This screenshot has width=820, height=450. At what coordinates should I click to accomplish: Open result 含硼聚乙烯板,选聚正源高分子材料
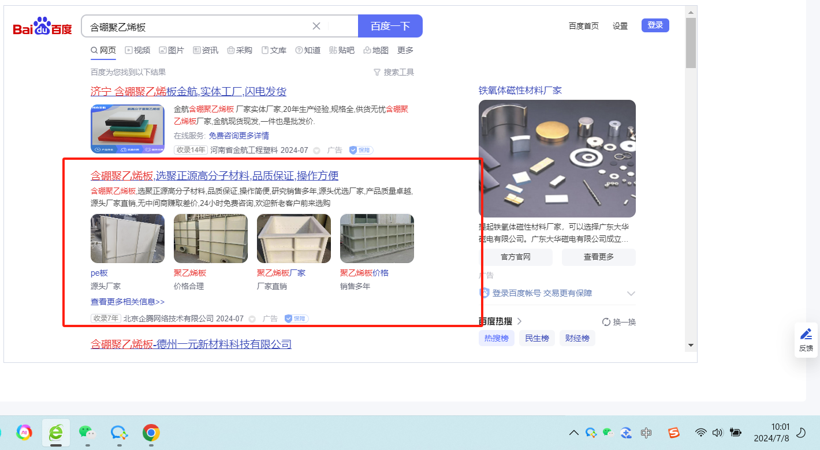214,175
